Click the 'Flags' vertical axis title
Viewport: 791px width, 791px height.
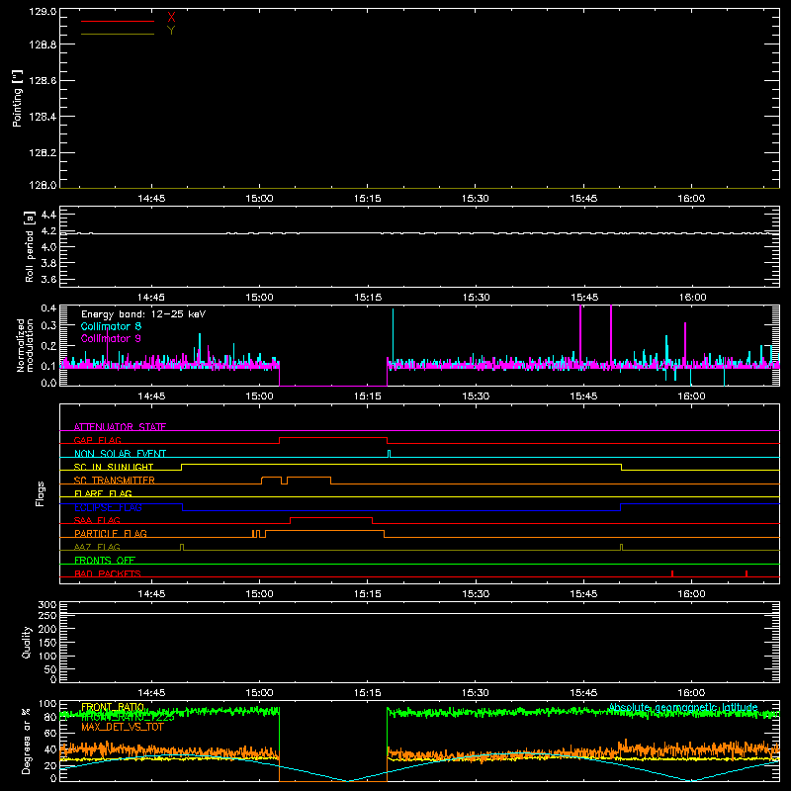pos(41,493)
